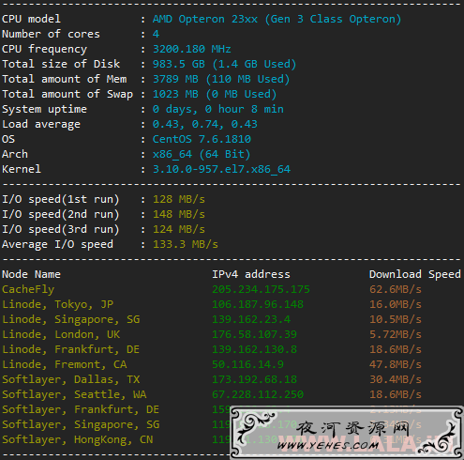Click 2nd run I/O speed 148 MB/s
The width and height of the screenshot is (464, 460).
coord(179,214)
